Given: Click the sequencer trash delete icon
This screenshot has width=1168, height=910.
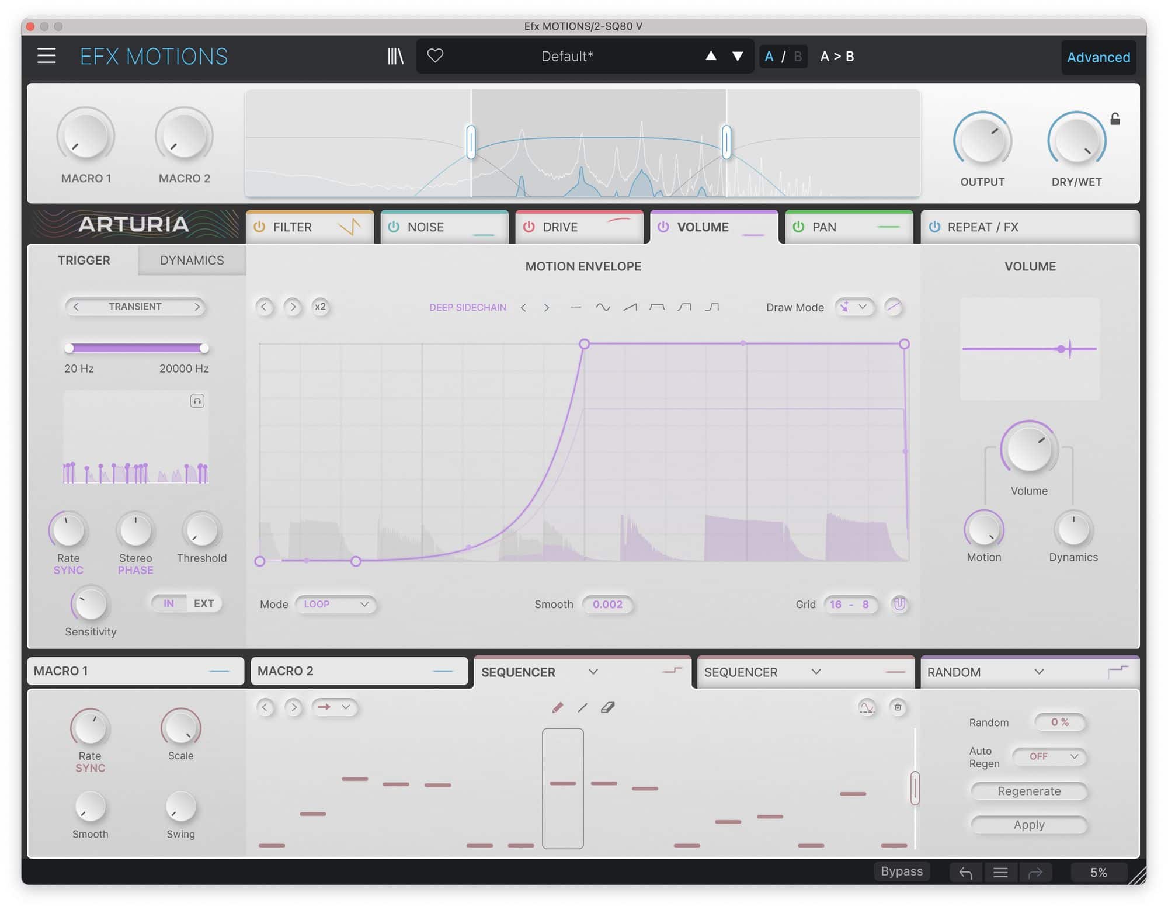Looking at the screenshot, I should (898, 708).
